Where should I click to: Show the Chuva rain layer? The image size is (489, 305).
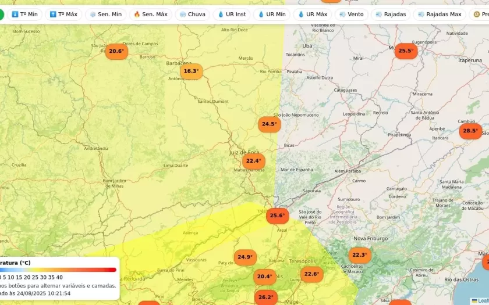click(192, 14)
